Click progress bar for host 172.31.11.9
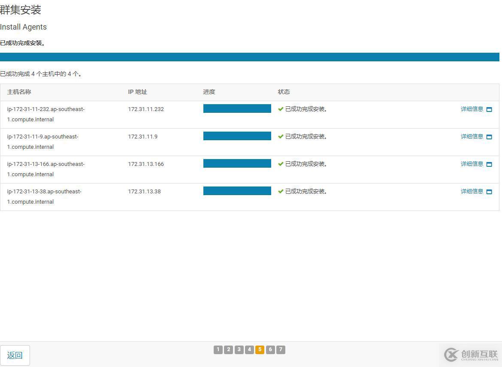502x367 pixels. (x=237, y=136)
